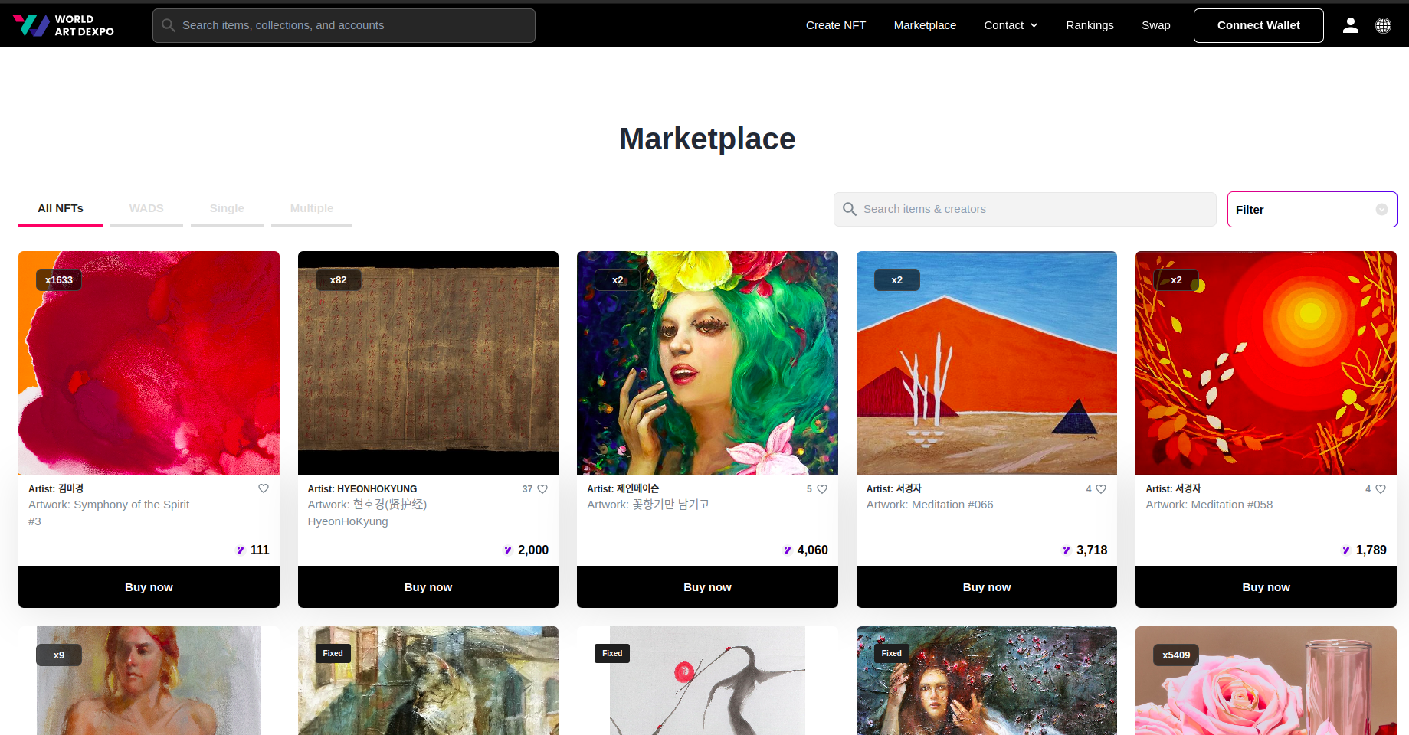Click magnifier in items & creators search
The height and width of the screenshot is (735, 1409).
click(850, 209)
